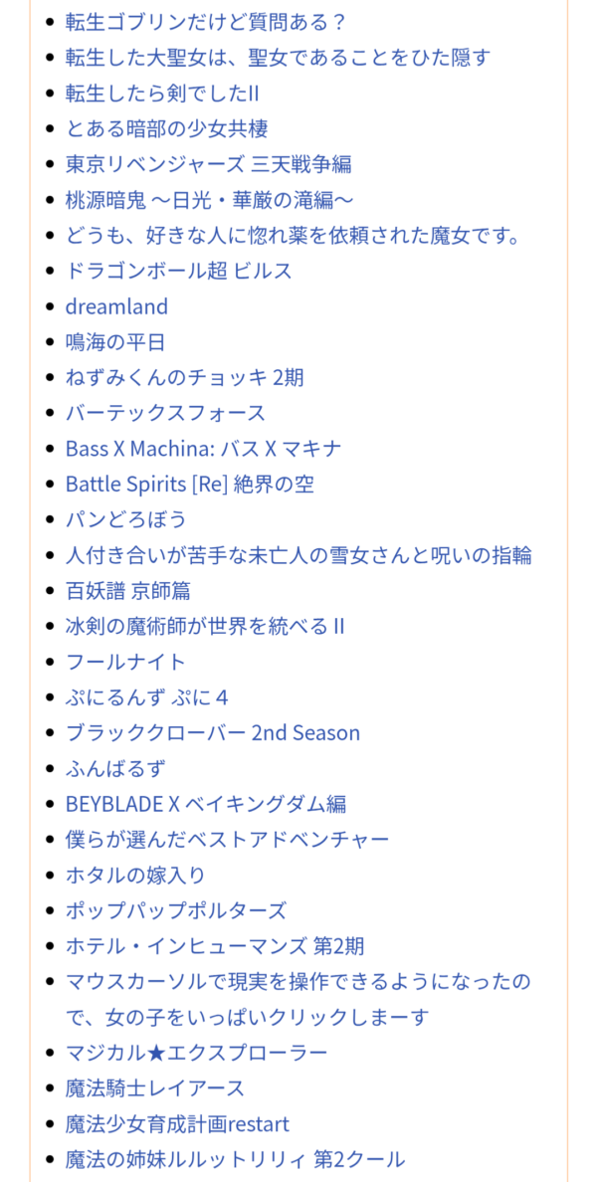This screenshot has width=597, height=1182.
Task: Click the 転生したら剣でしたII link
Action: pyautogui.click(x=163, y=93)
